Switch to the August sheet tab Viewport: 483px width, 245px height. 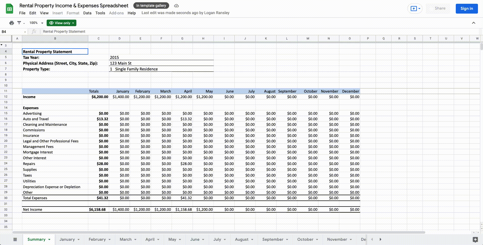(241, 239)
